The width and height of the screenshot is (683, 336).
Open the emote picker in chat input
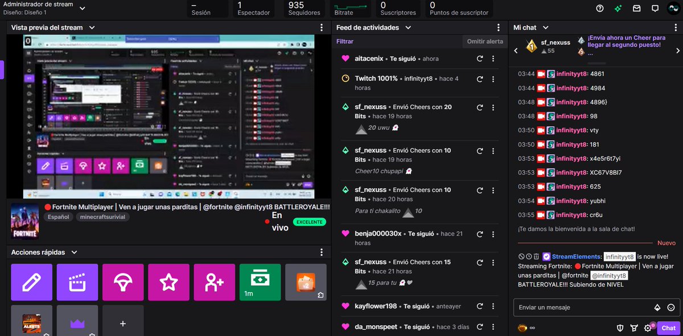click(671, 308)
